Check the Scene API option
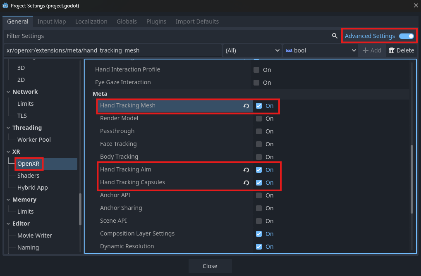Image resolution: width=421 pixels, height=276 pixels. [259, 221]
